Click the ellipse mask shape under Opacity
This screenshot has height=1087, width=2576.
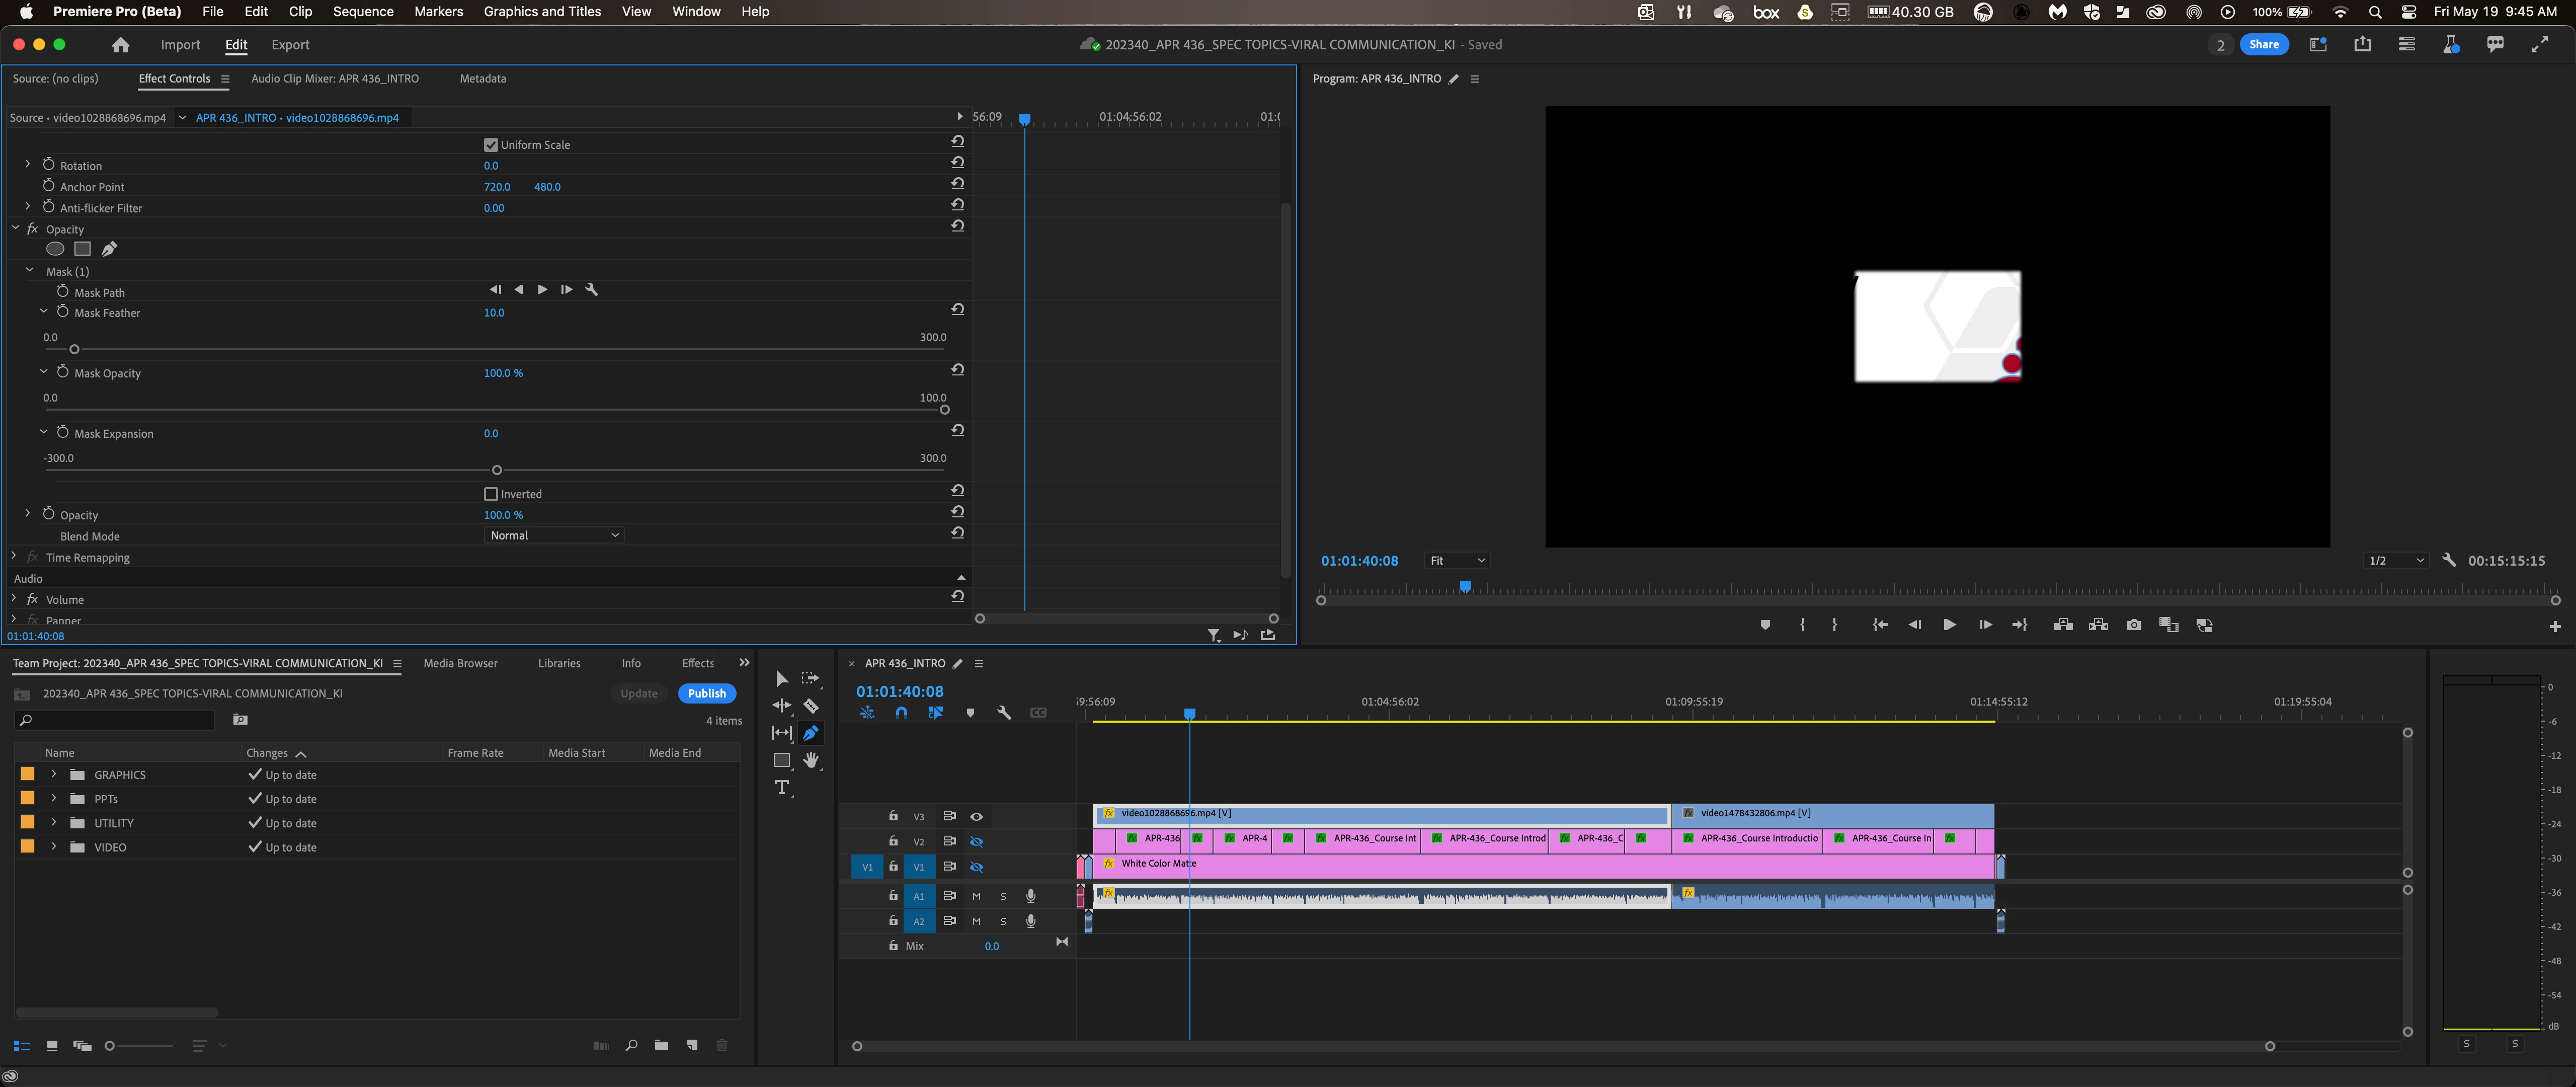tap(55, 249)
